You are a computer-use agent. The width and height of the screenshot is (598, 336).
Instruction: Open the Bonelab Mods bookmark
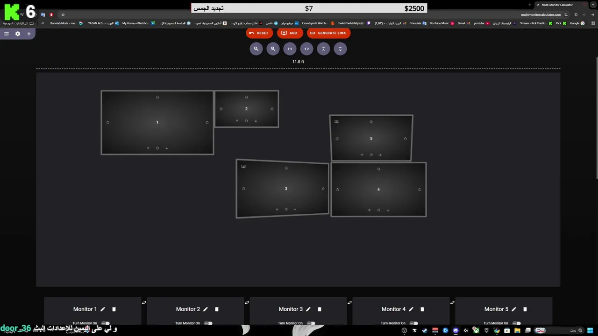[66, 23]
